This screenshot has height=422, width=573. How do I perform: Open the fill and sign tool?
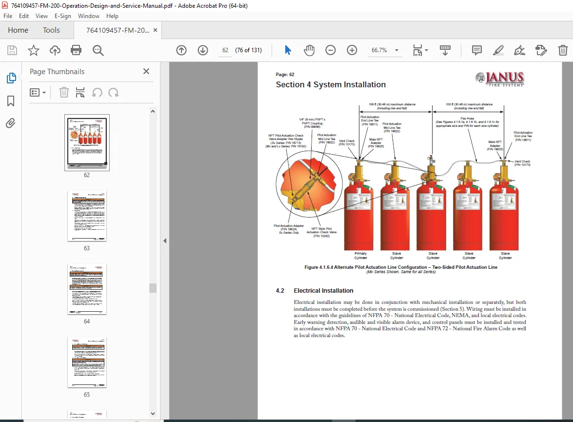click(x=520, y=50)
